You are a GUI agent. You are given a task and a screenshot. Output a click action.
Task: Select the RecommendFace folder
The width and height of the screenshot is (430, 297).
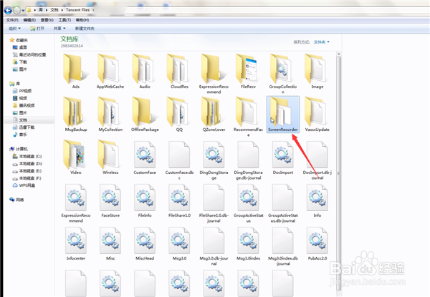click(x=248, y=117)
